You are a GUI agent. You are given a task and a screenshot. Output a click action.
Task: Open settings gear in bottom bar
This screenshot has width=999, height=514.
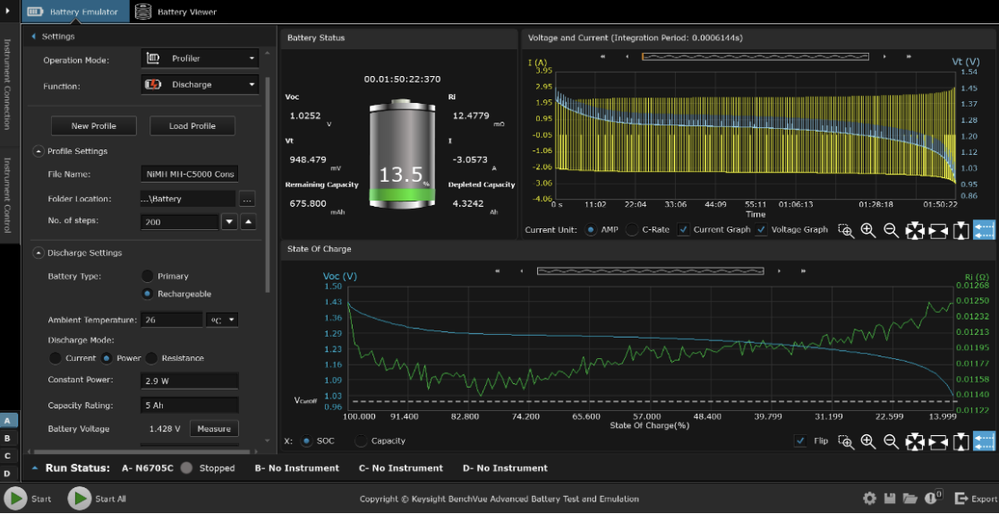click(869, 499)
